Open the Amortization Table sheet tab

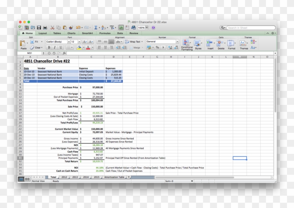tap(114, 177)
